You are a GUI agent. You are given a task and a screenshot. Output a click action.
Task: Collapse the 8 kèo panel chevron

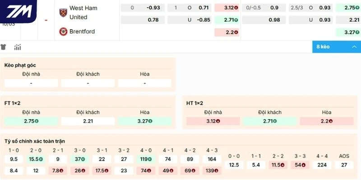tap(352, 47)
